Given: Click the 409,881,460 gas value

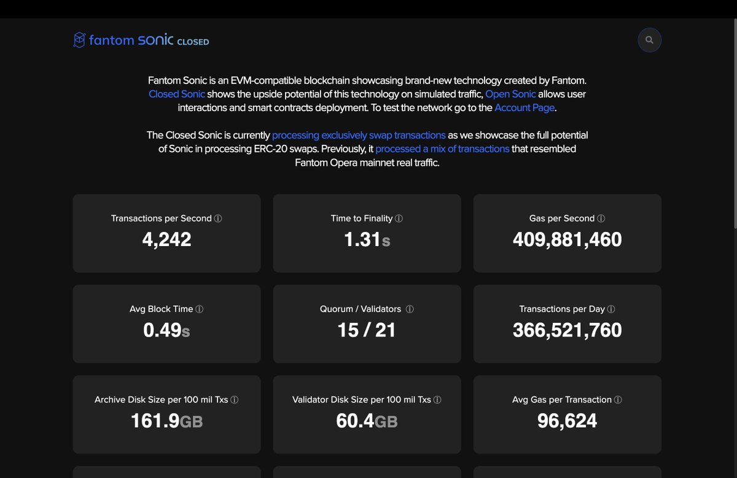Looking at the screenshot, I should pos(567,239).
